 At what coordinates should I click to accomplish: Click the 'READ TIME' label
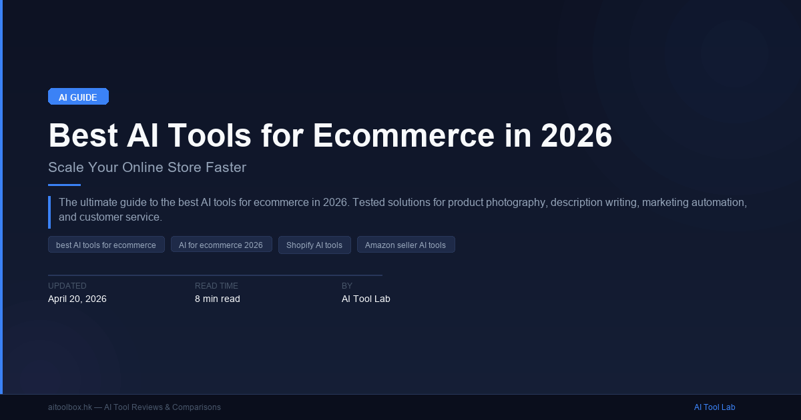[x=216, y=286]
